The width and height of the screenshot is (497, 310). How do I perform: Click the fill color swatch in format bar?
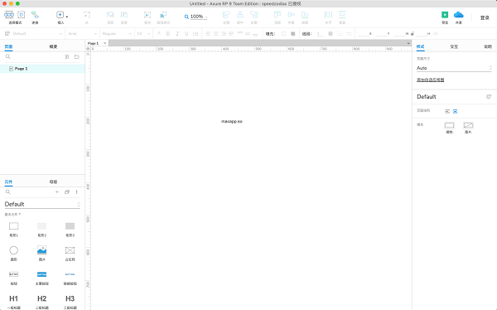click(283, 34)
